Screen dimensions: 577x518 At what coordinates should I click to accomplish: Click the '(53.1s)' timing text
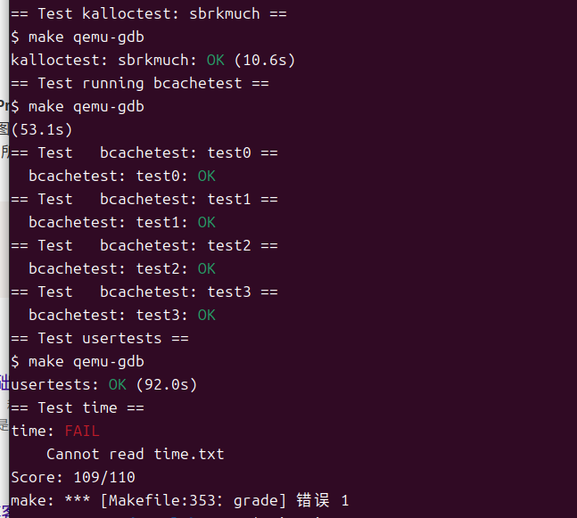[x=42, y=129]
